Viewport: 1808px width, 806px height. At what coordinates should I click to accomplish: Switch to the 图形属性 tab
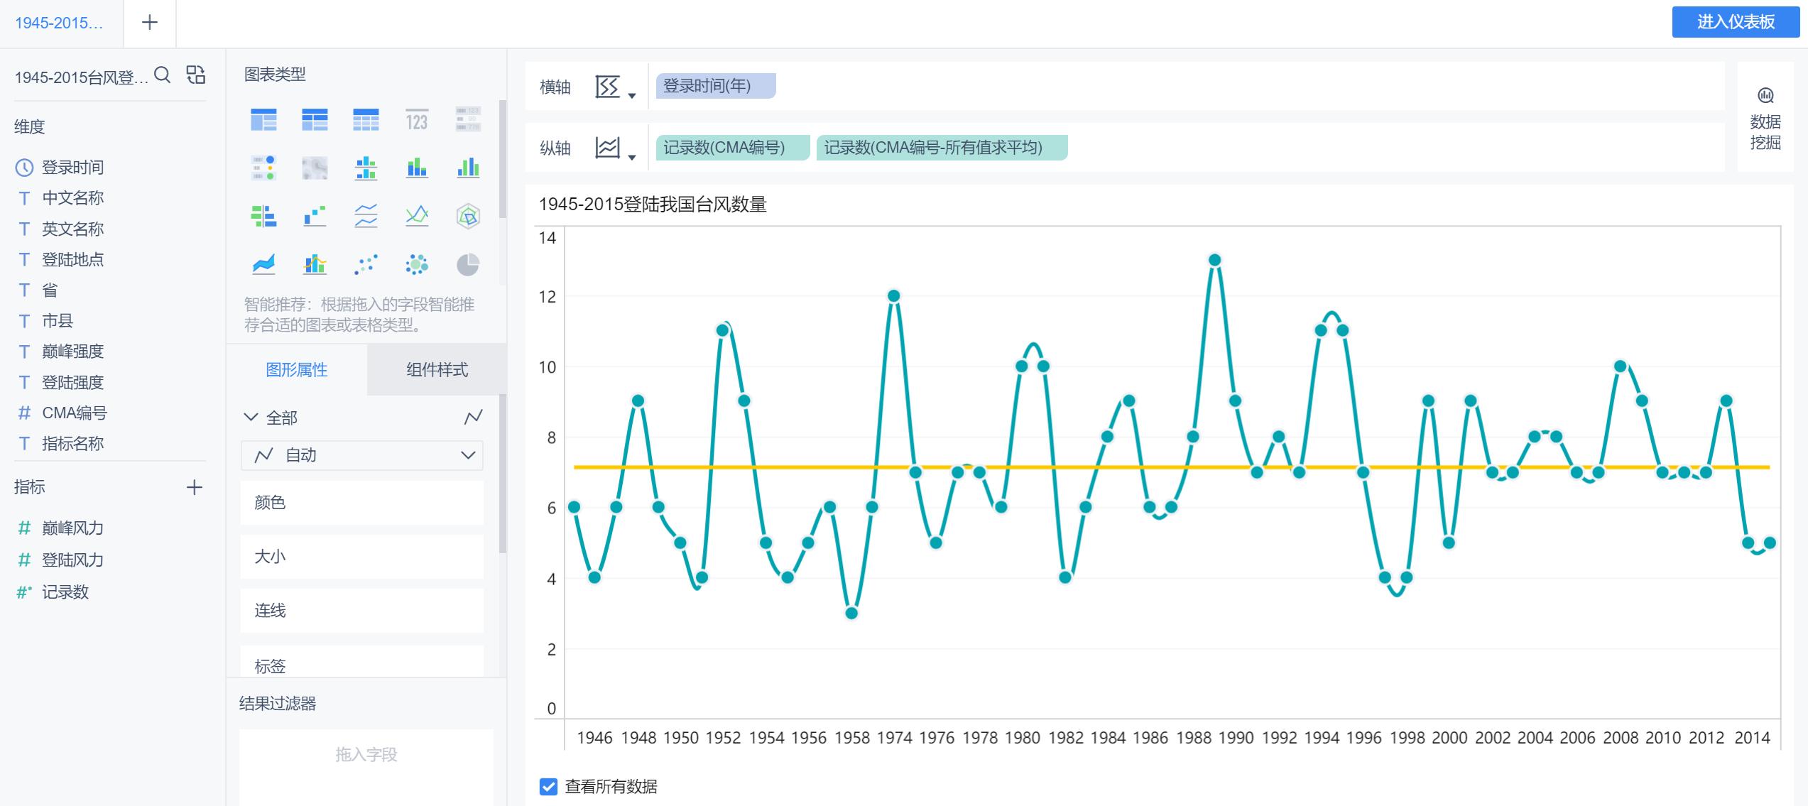(x=297, y=369)
